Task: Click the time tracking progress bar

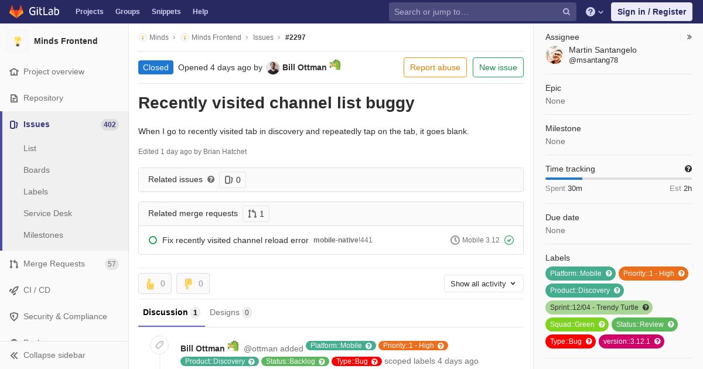Action: coord(619,179)
